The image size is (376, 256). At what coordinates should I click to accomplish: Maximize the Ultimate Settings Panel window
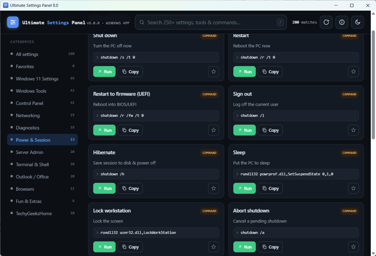(352, 5)
